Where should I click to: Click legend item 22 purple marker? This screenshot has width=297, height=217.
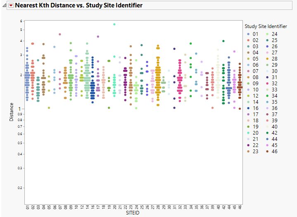[x=248, y=145]
